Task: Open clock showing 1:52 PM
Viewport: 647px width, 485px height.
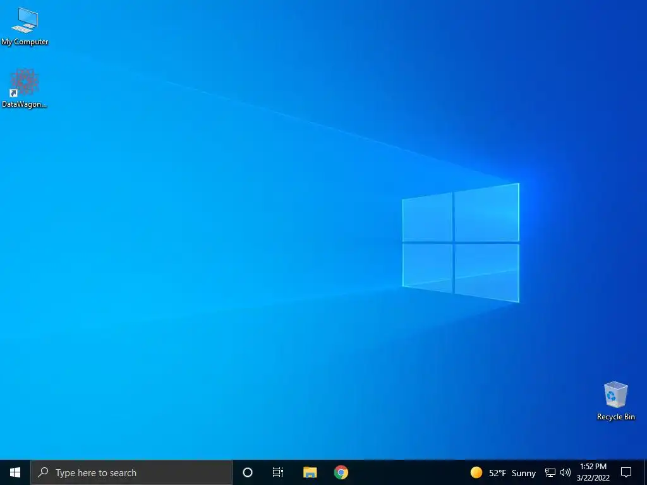Action: (593, 472)
